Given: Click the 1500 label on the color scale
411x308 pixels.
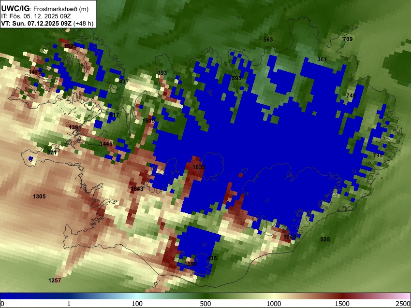Looking at the screenshot, I should (342, 304).
